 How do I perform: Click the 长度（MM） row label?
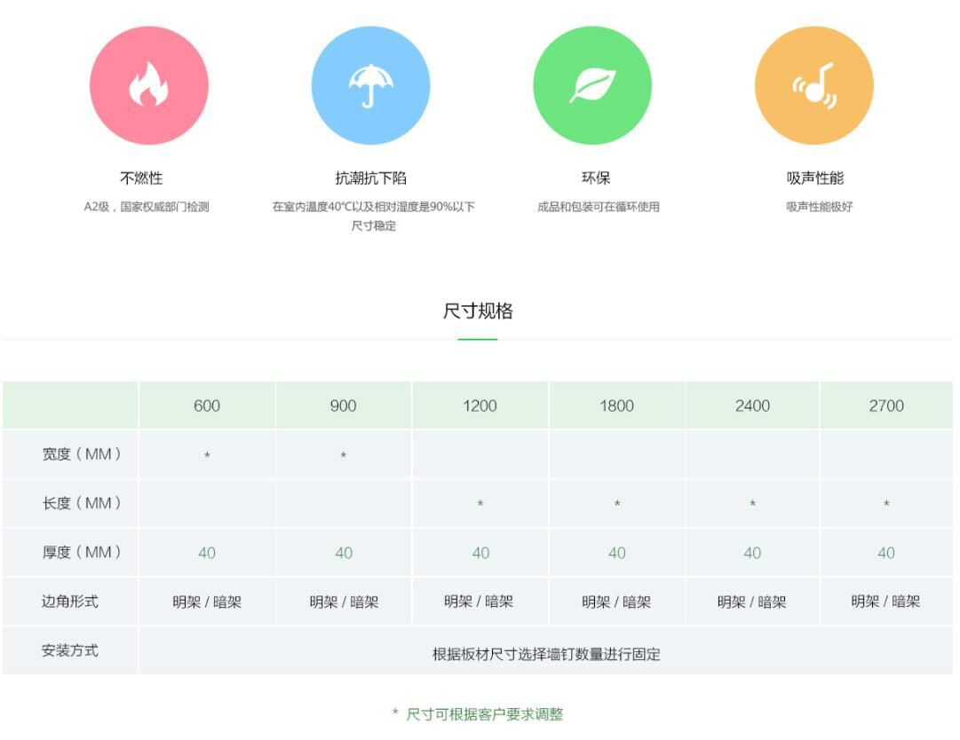coord(82,503)
